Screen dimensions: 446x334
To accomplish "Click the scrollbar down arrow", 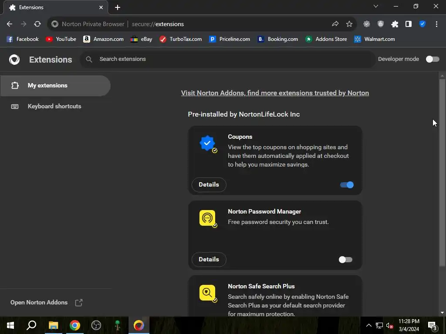I will [442, 313].
